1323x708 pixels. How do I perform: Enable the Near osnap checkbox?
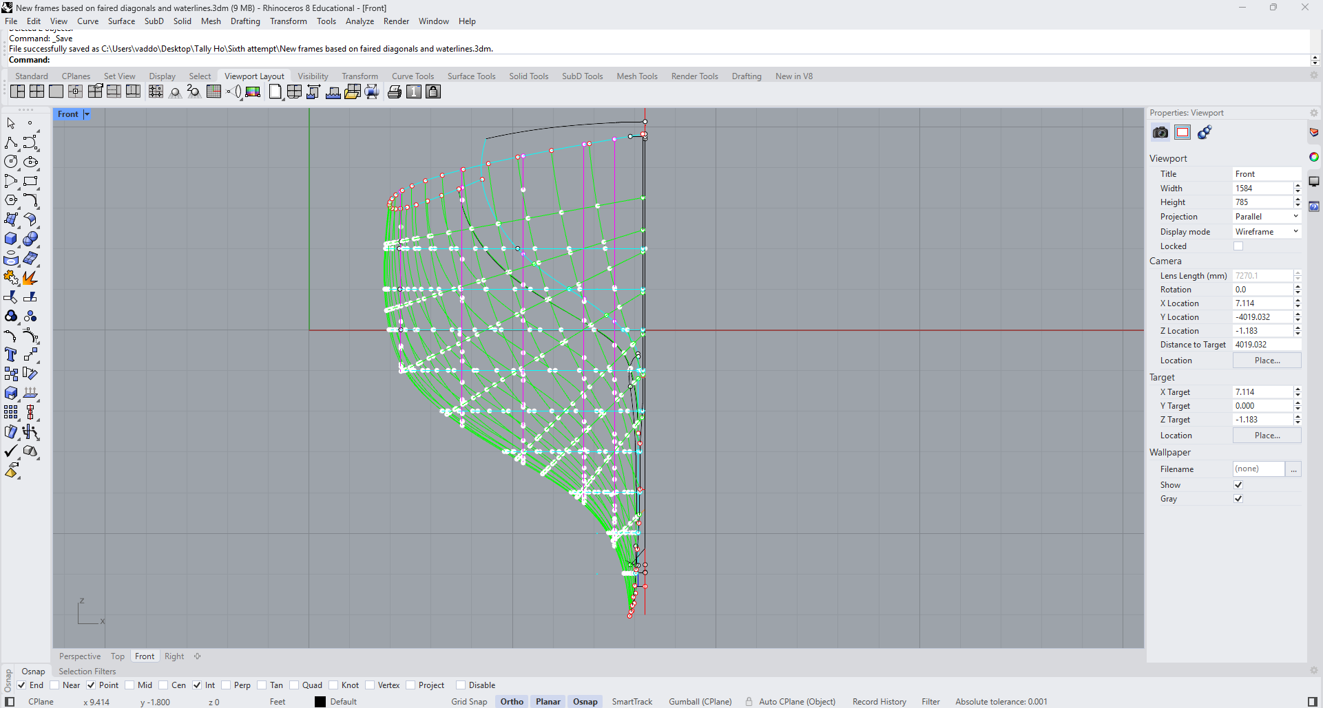(55, 685)
